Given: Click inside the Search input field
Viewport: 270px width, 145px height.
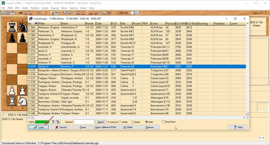Looking at the screenshot, I should pyautogui.click(x=84, y=122).
